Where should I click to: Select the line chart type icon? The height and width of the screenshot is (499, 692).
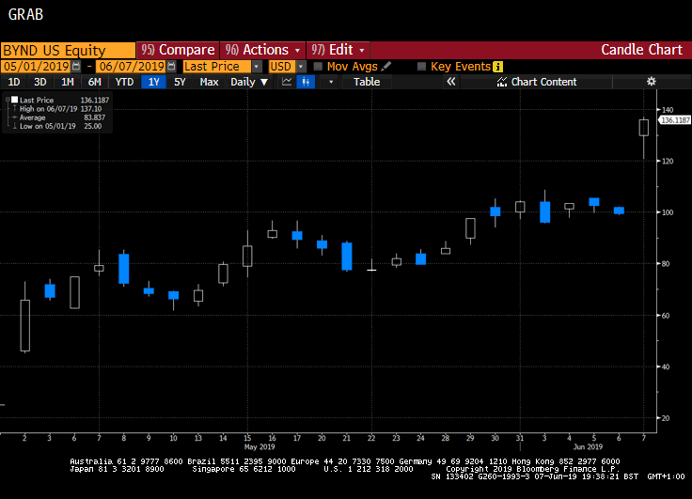(286, 82)
